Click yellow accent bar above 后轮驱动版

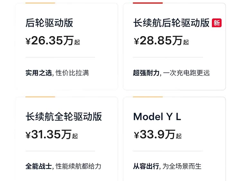pyautogui.click(x=40, y=3)
